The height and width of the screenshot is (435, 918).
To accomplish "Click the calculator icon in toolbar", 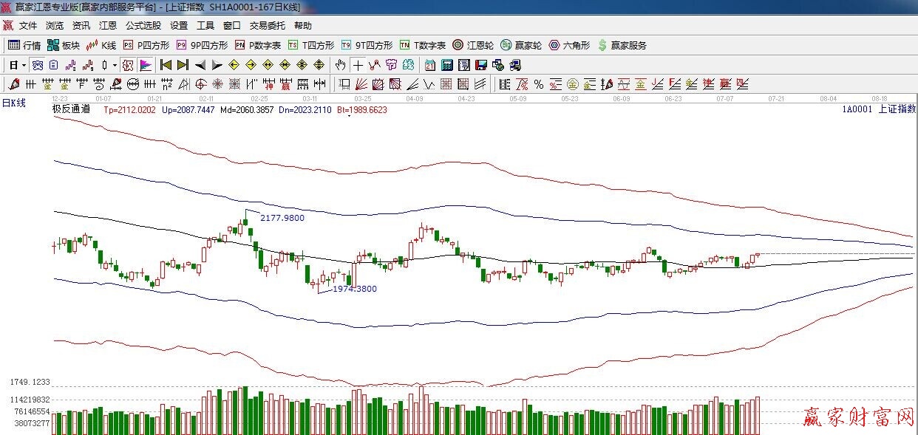I will click(446, 65).
